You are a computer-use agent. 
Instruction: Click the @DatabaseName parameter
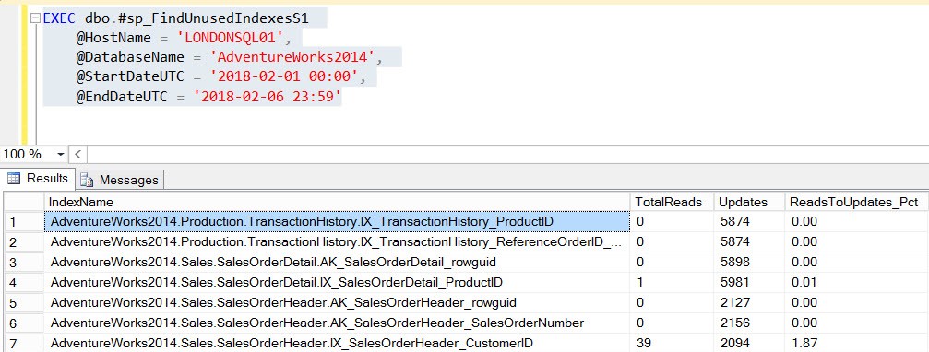click(x=129, y=58)
